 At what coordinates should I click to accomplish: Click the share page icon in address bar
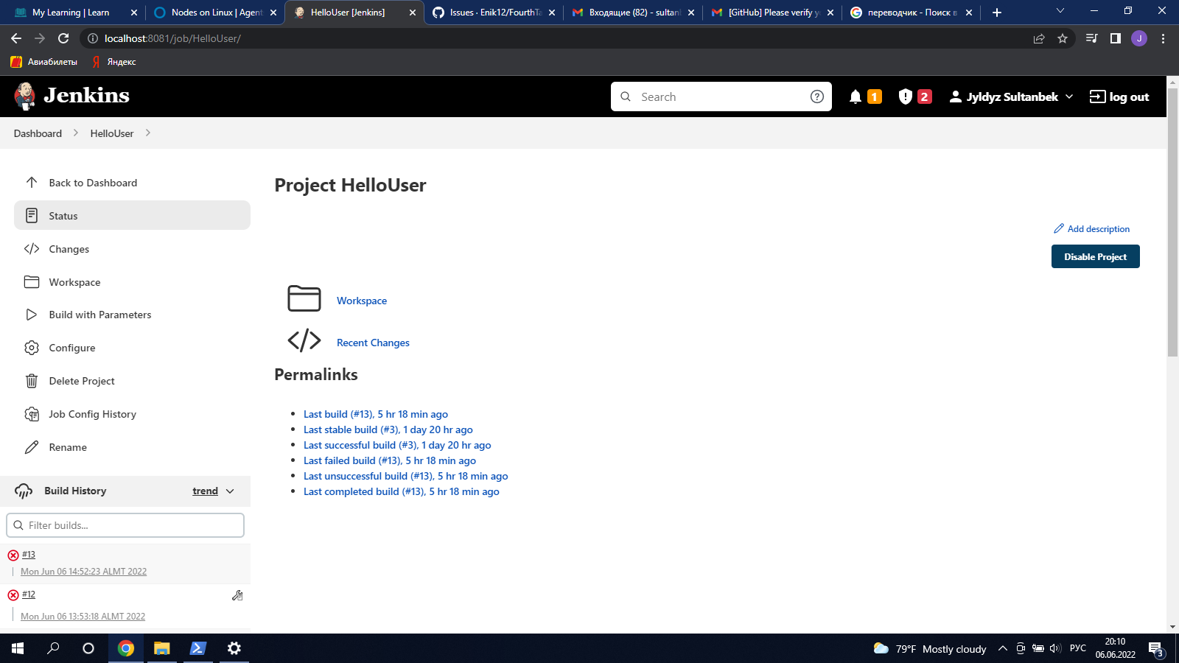pos(1039,38)
